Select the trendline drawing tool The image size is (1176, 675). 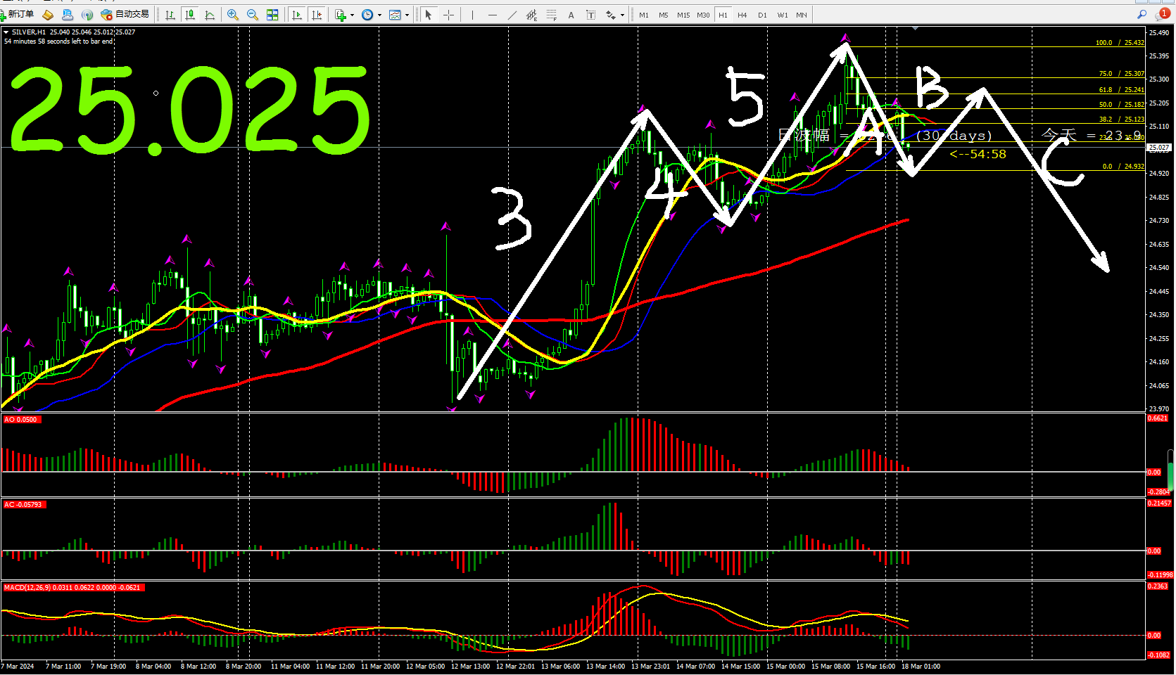[512, 15]
